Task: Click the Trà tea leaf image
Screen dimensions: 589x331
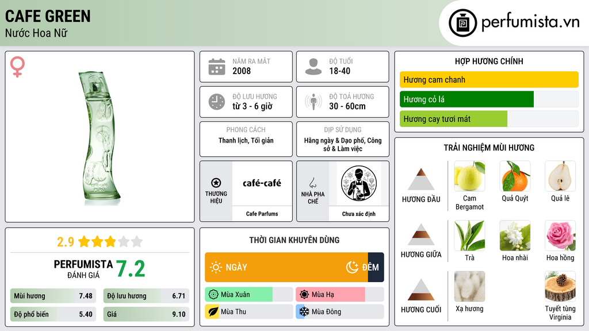Action: [469, 235]
